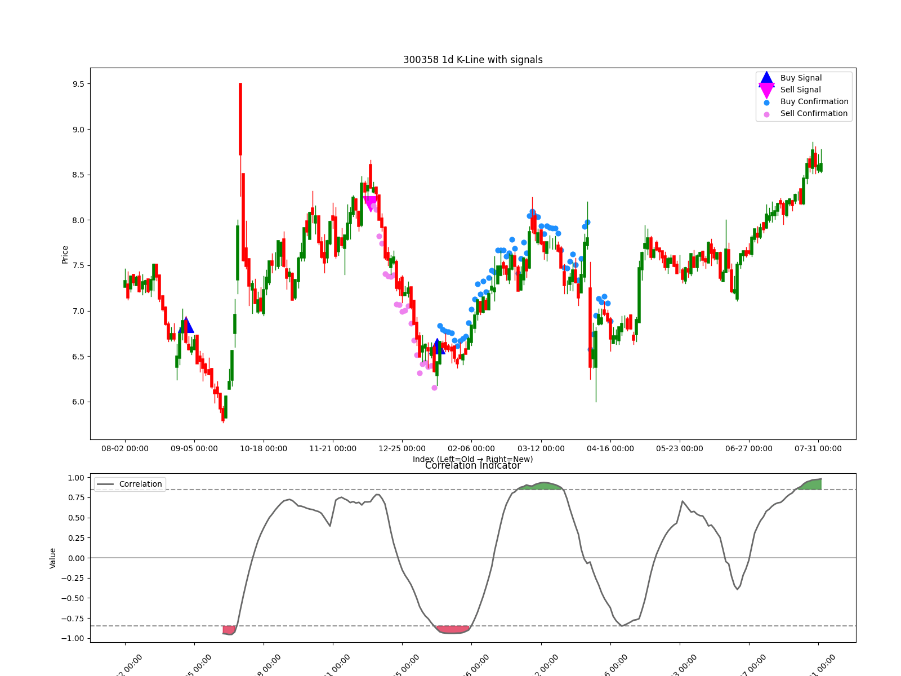Click the red shaded correlation area near September

coord(229,630)
